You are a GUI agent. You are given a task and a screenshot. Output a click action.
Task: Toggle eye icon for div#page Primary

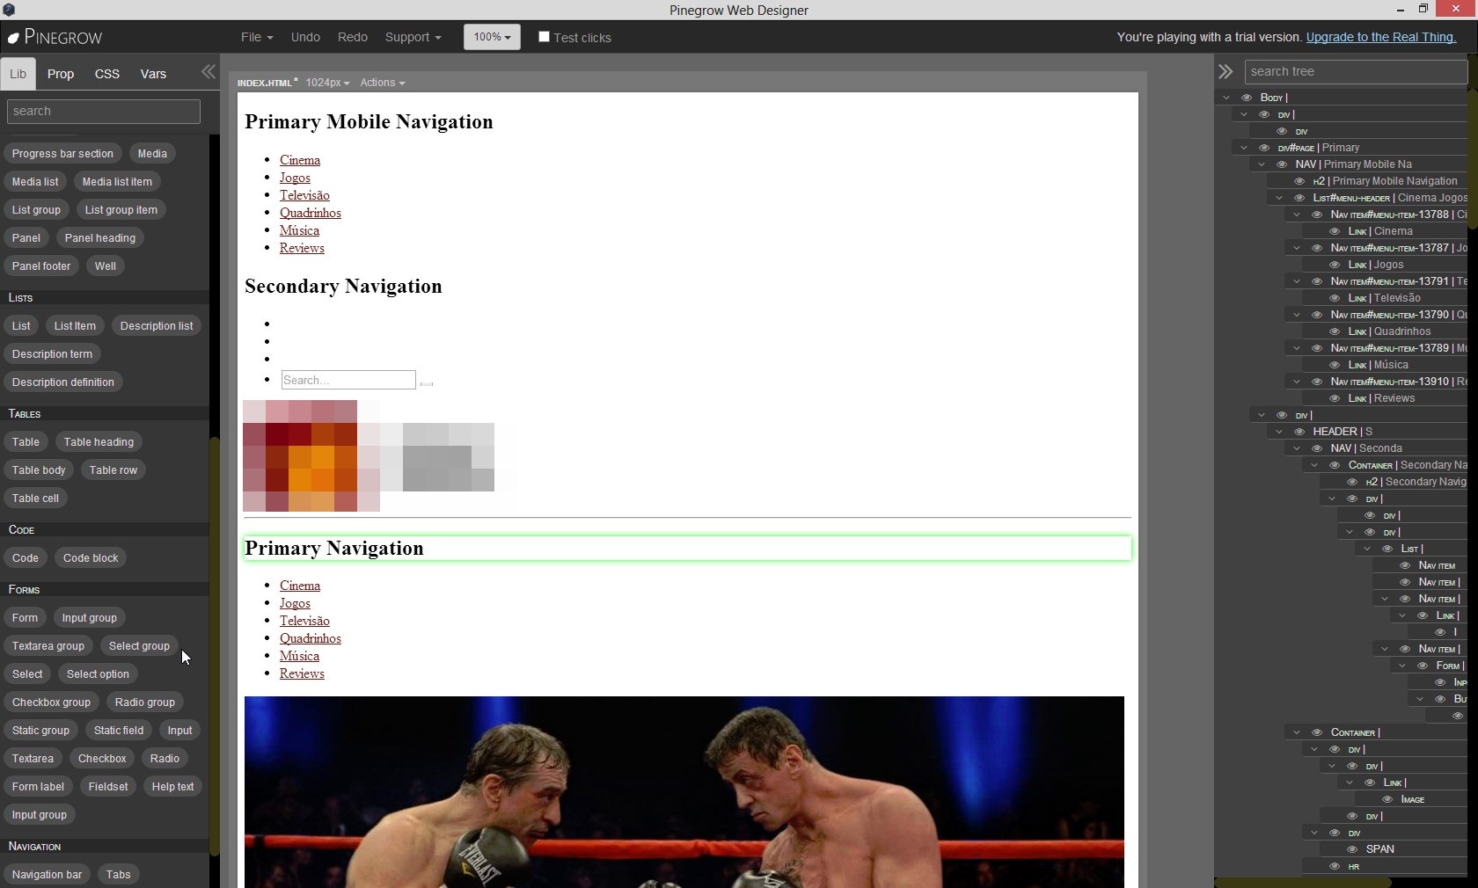click(x=1264, y=148)
